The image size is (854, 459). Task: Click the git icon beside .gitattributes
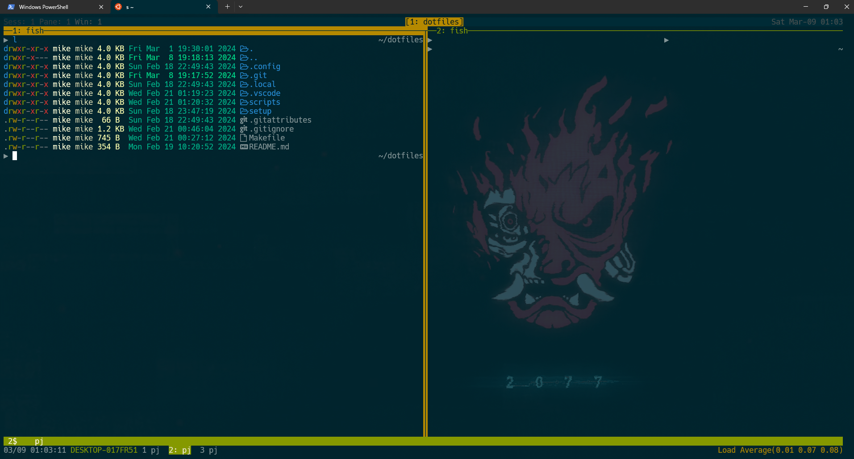[244, 120]
